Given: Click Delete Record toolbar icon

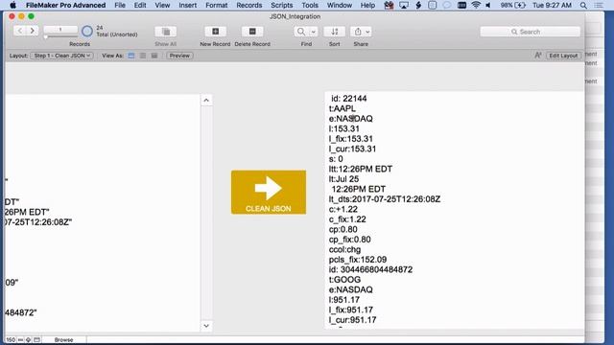Looking at the screenshot, I should click(252, 32).
